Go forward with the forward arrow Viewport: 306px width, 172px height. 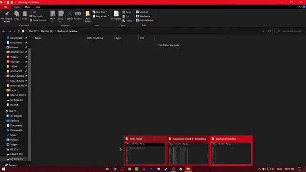coord(10,31)
